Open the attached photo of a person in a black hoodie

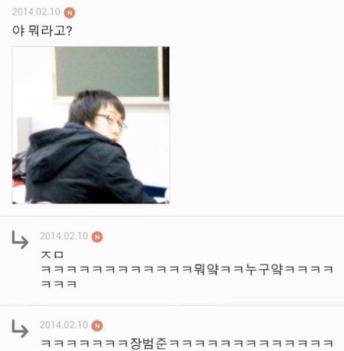coord(91,125)
